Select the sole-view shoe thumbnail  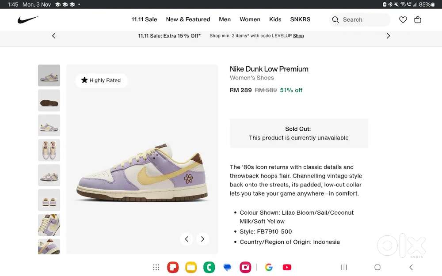click(x=49, y=100)
